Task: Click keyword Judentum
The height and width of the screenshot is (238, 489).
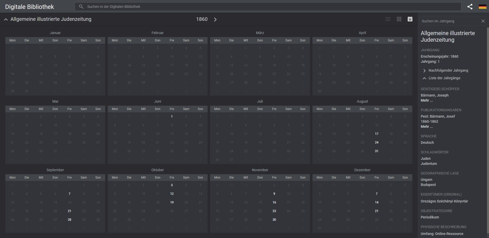Action: pos(429,164)
